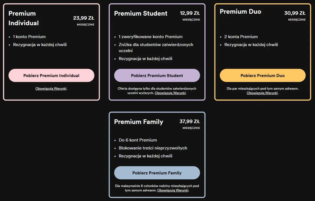Image resolution: width=315 pixels, height=201 pixels.
Task: Click the '1 konto Premium' feature bullet
Action: point(30,37)
